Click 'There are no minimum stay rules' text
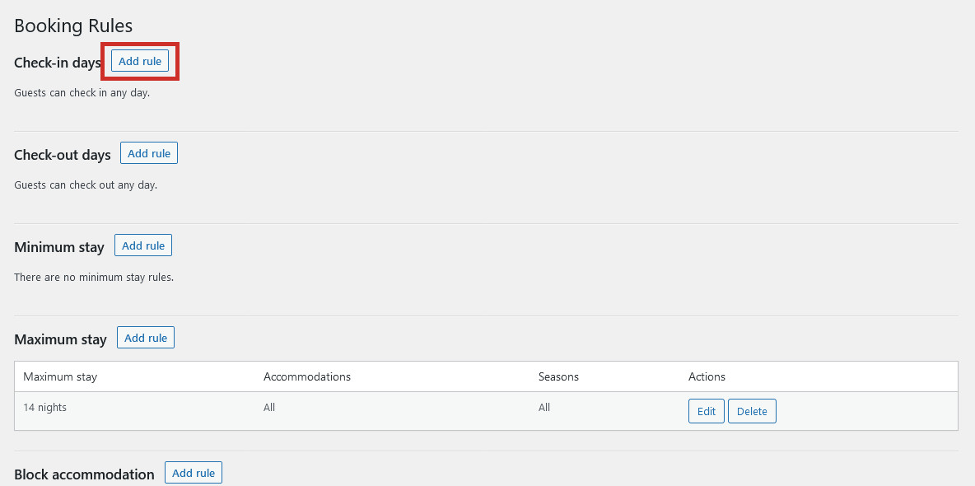 94,277
